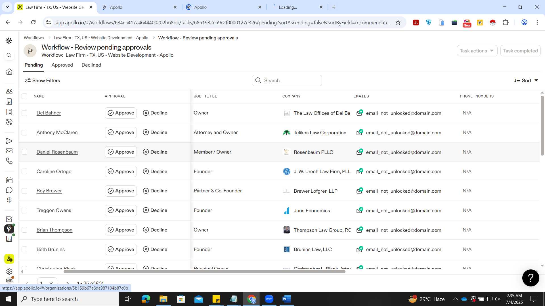Click the Chrome address bar URL
This screenshot has height=306, width=545.
point(223,22)
